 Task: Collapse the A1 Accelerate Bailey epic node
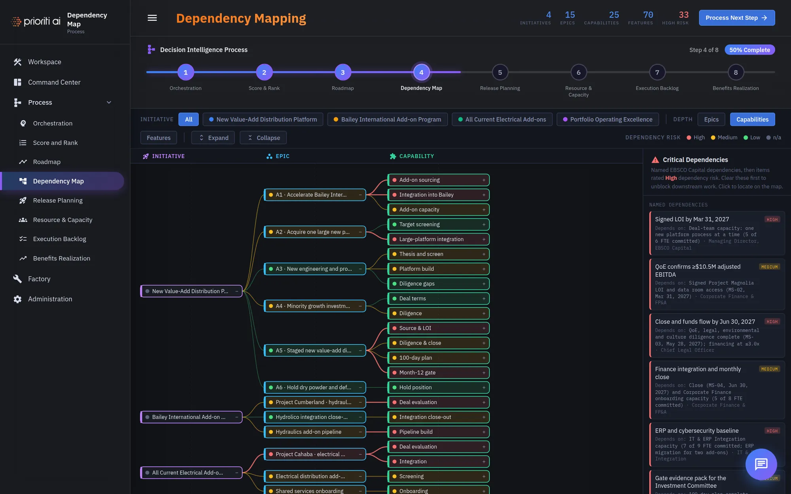click(x=360, y=195)
